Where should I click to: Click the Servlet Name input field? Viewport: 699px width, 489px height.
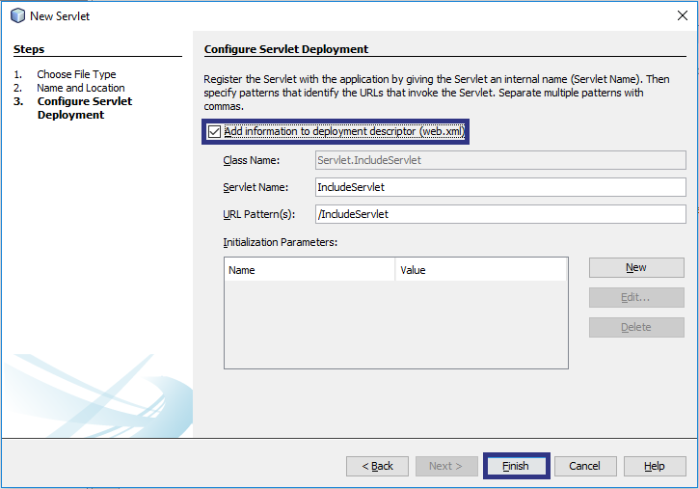(500, 187)
